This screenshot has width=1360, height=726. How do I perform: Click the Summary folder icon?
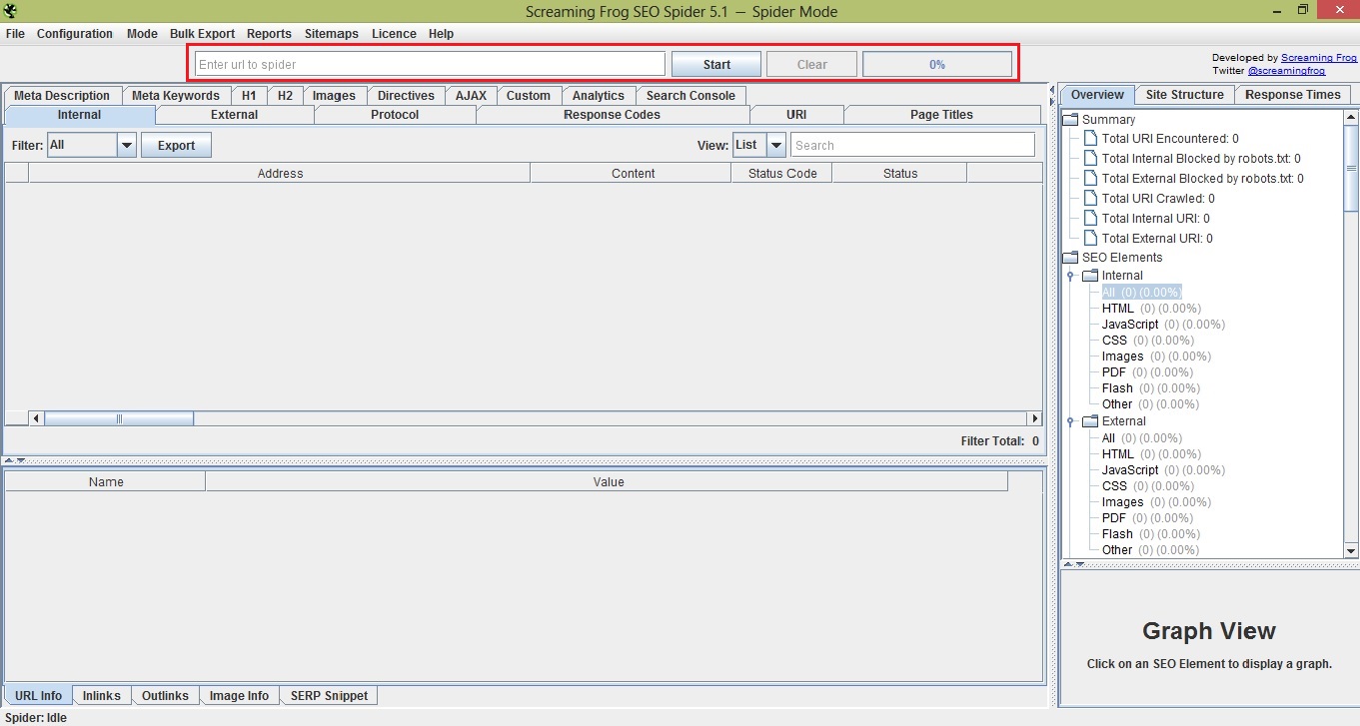pos(1070,120)
